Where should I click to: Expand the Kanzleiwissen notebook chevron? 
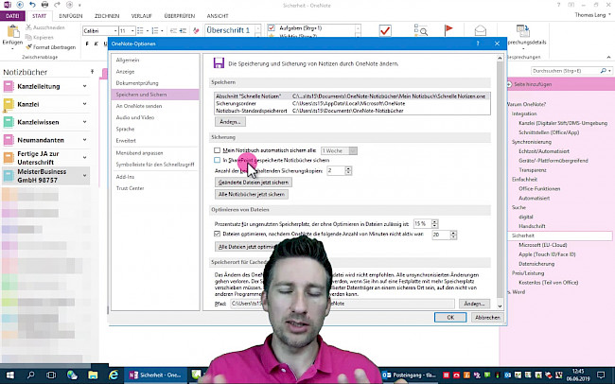point(85,122)
